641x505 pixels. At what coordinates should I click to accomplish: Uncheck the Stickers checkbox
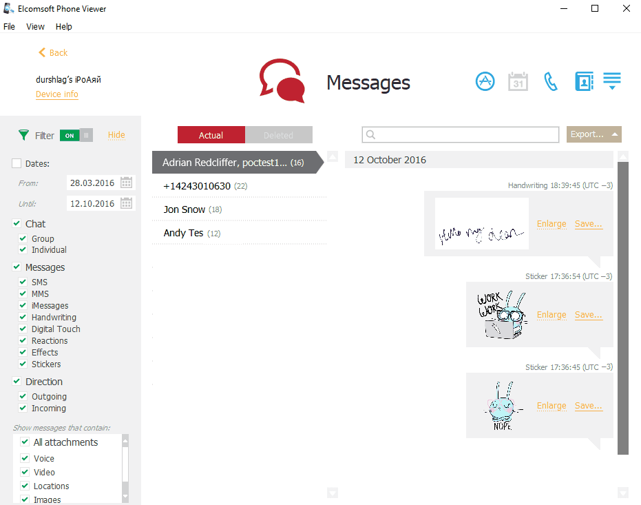click(24, 364)
